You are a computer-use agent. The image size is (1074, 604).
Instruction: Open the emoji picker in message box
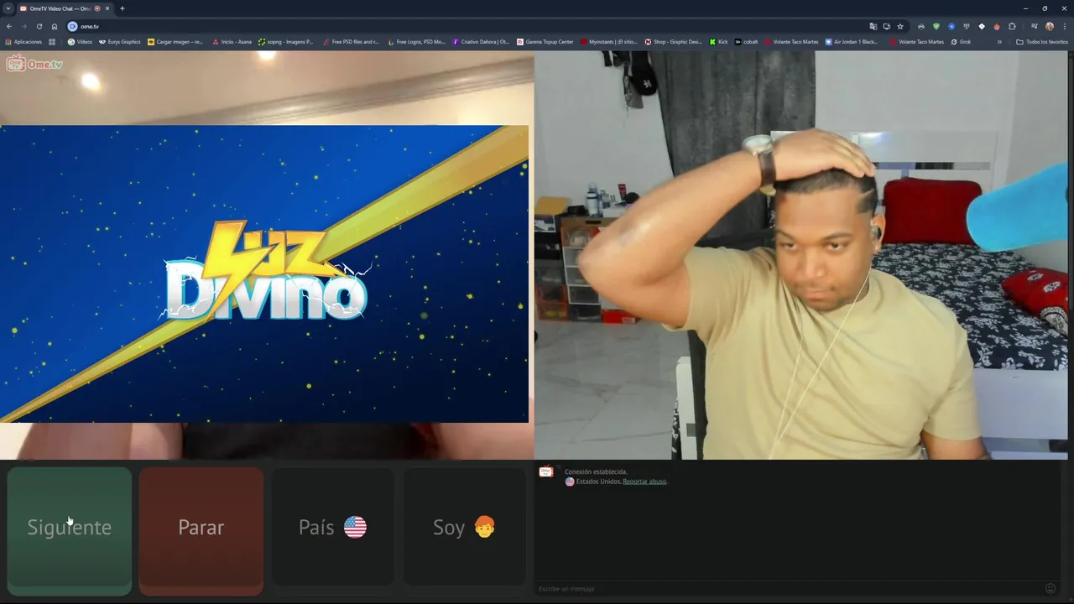coord(1050,589)
